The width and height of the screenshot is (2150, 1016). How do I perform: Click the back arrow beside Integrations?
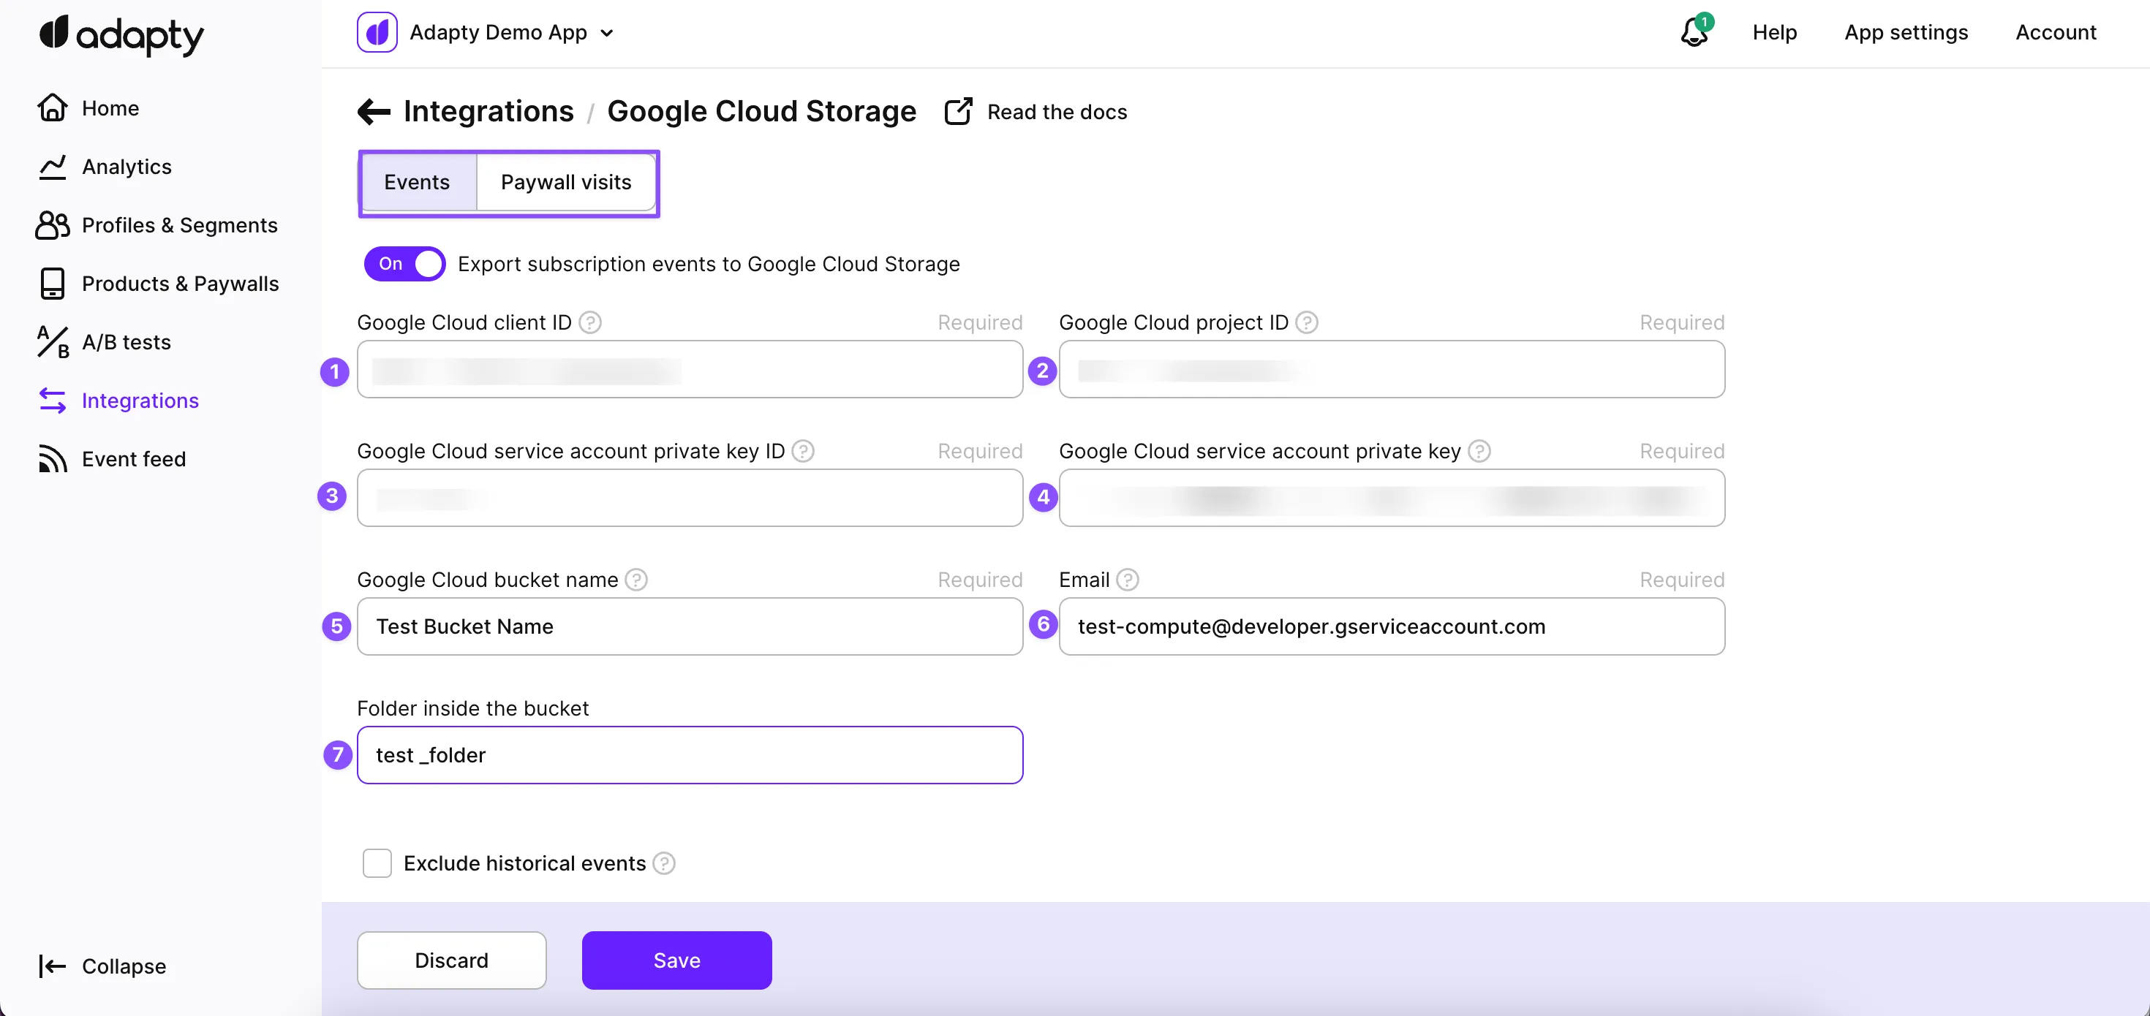coord(374,111)
